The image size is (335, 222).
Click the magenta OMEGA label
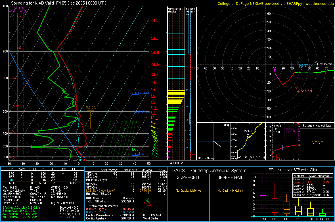pyautogui.click(x=18, y=8)
